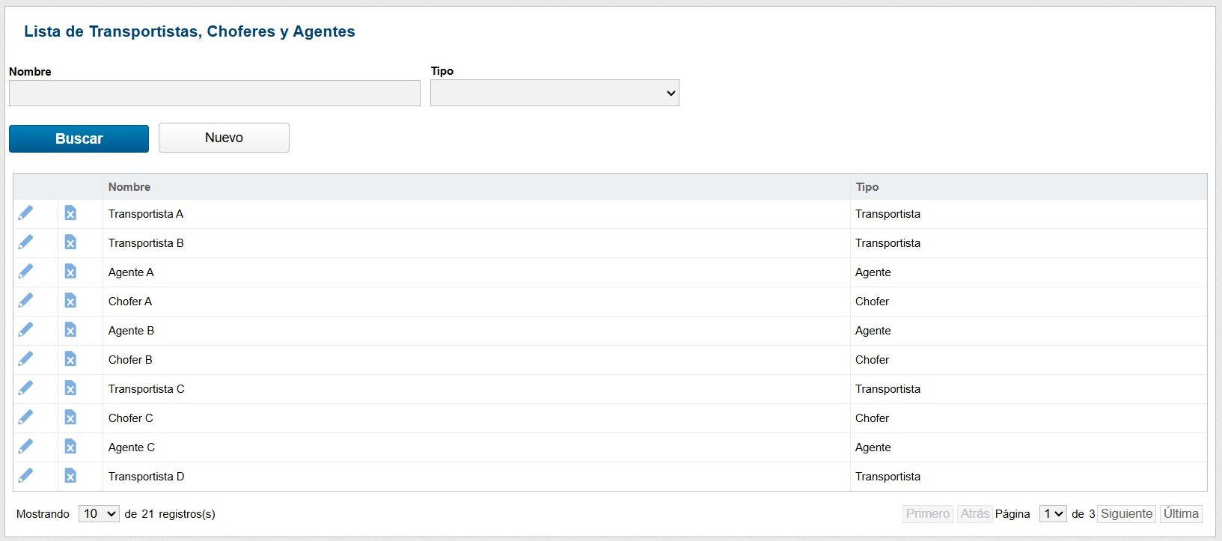1222x541 pixels.
Task: Jump to last page via Última
Action: coord(1181,513)
